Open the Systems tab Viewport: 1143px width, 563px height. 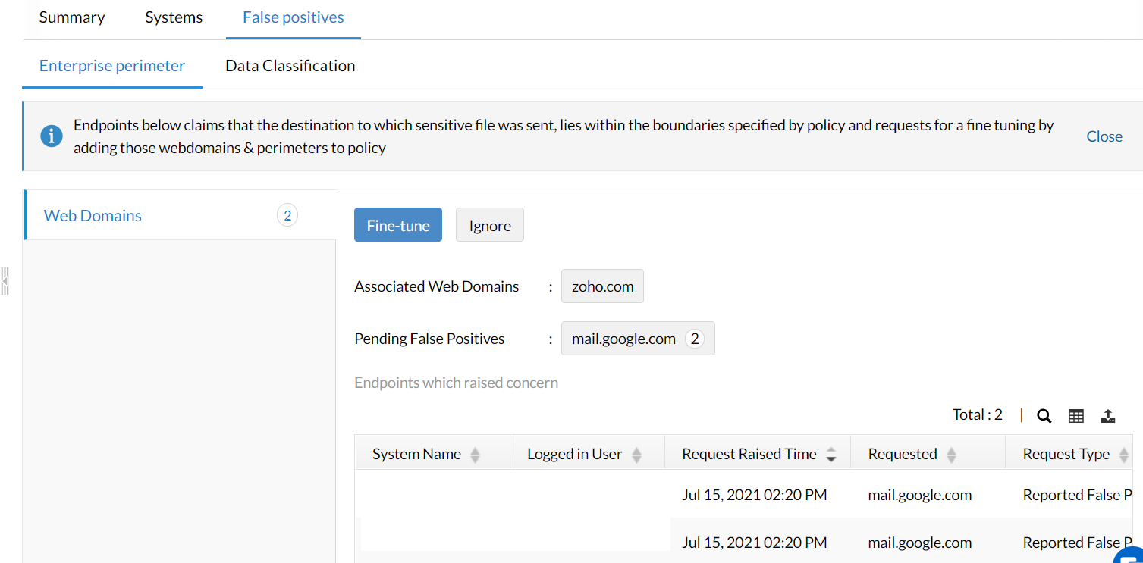pyautogui.click(x=174, y=17)
